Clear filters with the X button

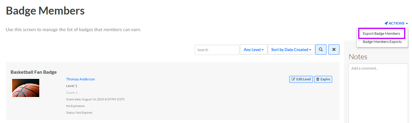pos(334,50)
